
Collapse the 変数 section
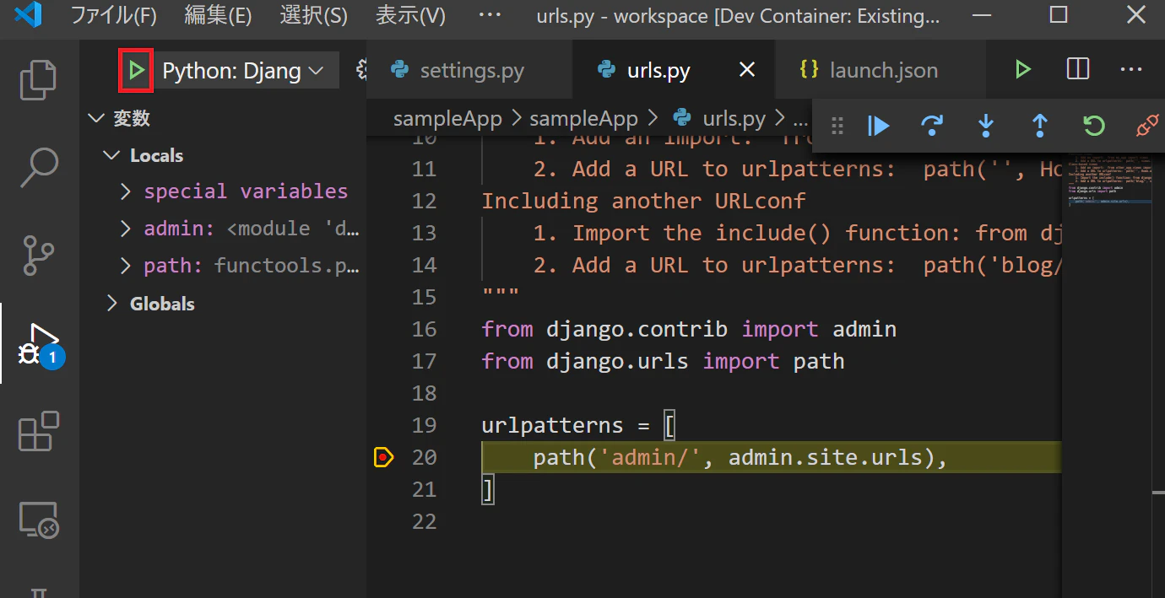[95, 118]
